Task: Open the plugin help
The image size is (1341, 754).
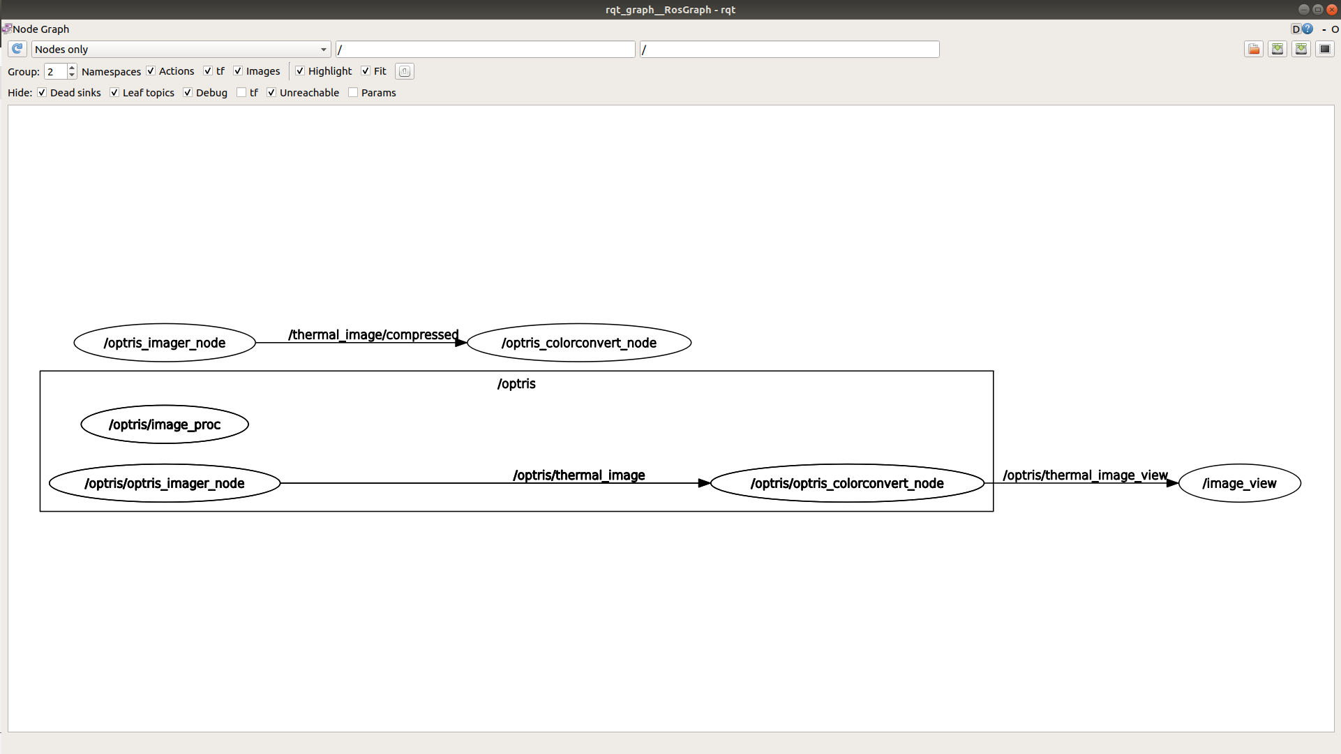Action: tap(1308, 29)
